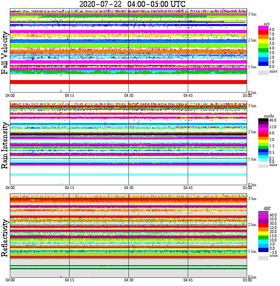
Task: Click the pale cyan low band in Rain Intensity plot
Action: point(128,175)
